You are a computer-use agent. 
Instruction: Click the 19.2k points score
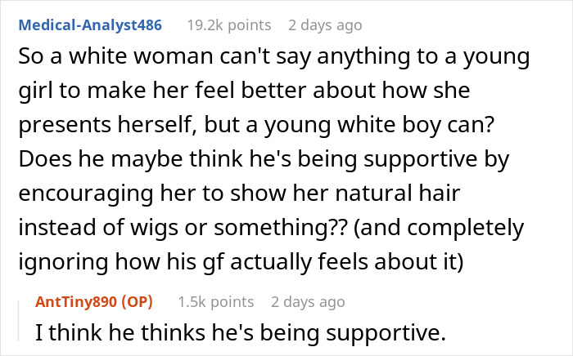229,25
